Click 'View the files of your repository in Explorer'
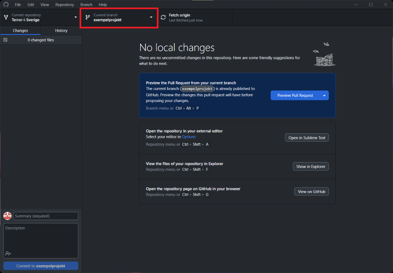The image size is (393, 273). pyautogui.click(x=184, y=163)
